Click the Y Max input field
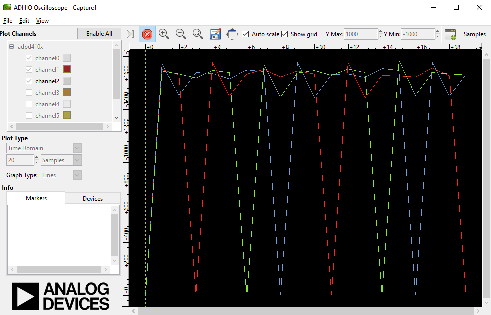 [x=360, y=34]
